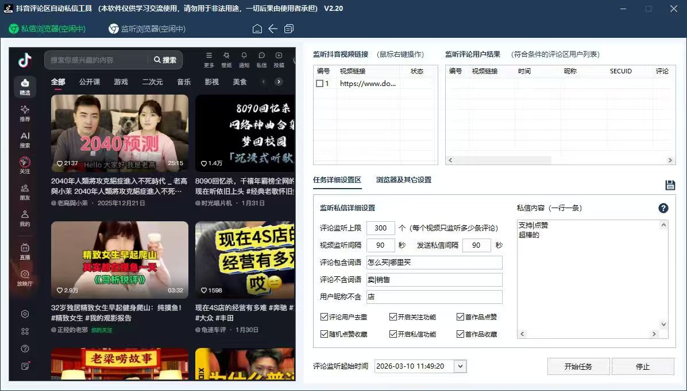Select the 推荐 sidebar icon

coord(25,114)
